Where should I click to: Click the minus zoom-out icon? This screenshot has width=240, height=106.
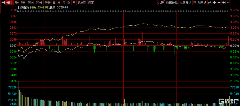point(219,2)
